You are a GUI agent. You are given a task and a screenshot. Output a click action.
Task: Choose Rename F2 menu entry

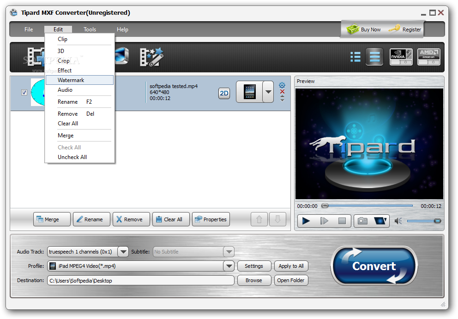pyautogui.click(x=79, y=102)
